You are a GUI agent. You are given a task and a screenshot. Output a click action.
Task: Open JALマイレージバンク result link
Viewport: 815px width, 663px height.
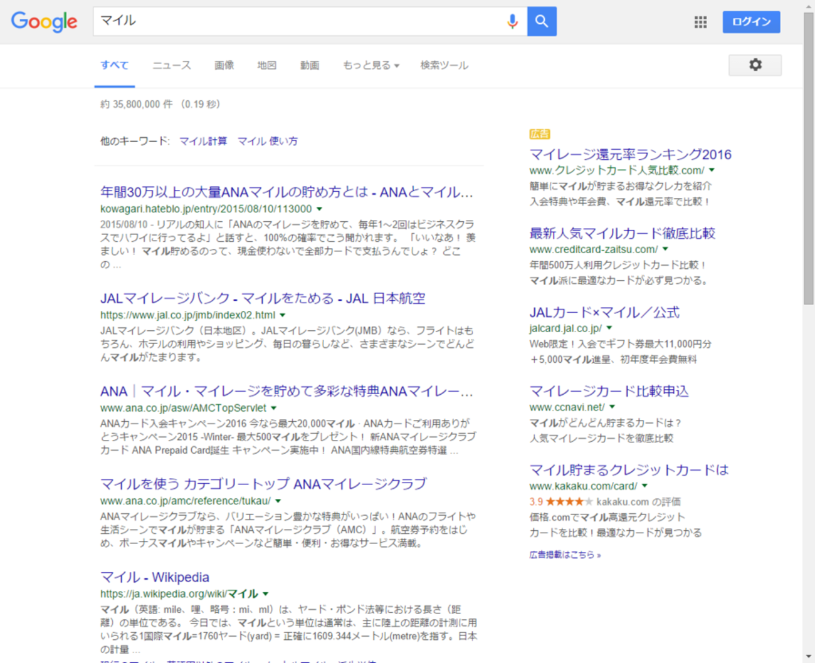(263, 298)
